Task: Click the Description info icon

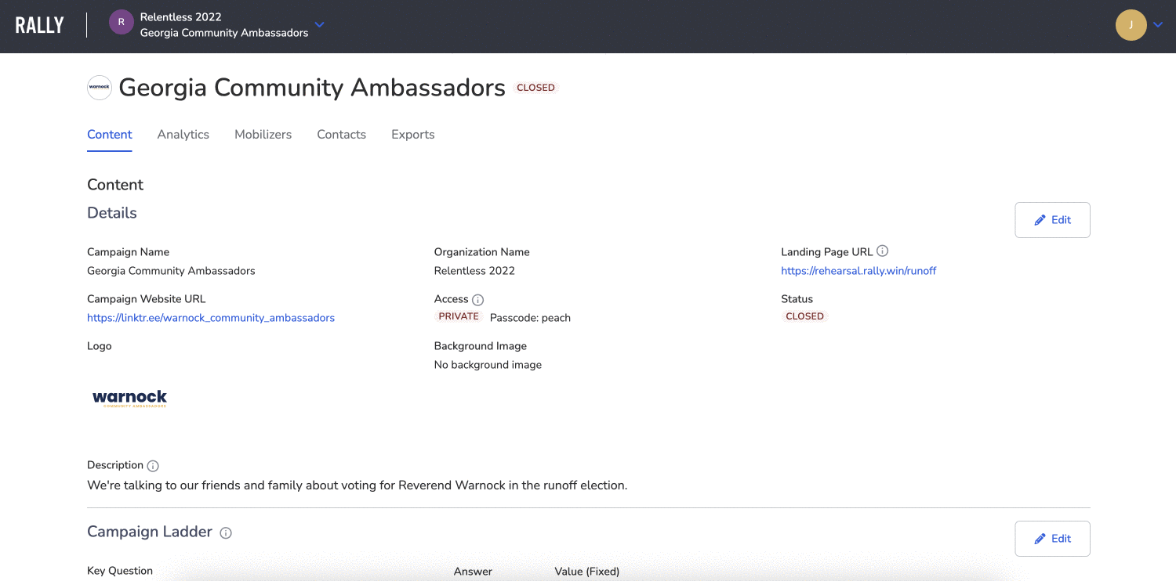Action: [153, 465]
